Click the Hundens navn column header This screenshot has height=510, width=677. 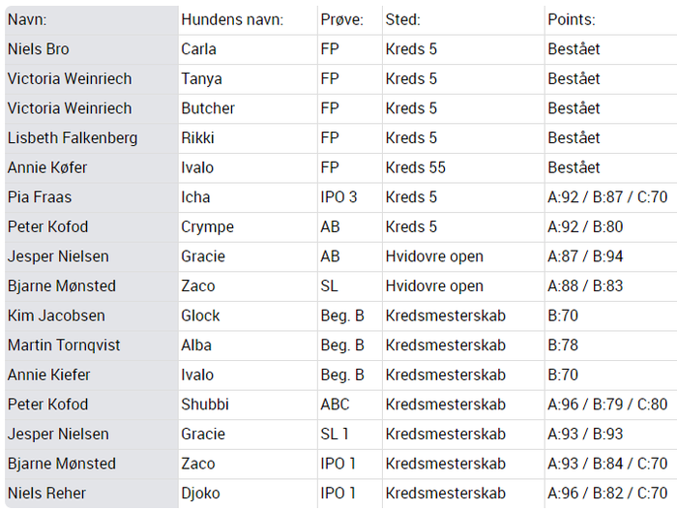[x=248, y=20]
